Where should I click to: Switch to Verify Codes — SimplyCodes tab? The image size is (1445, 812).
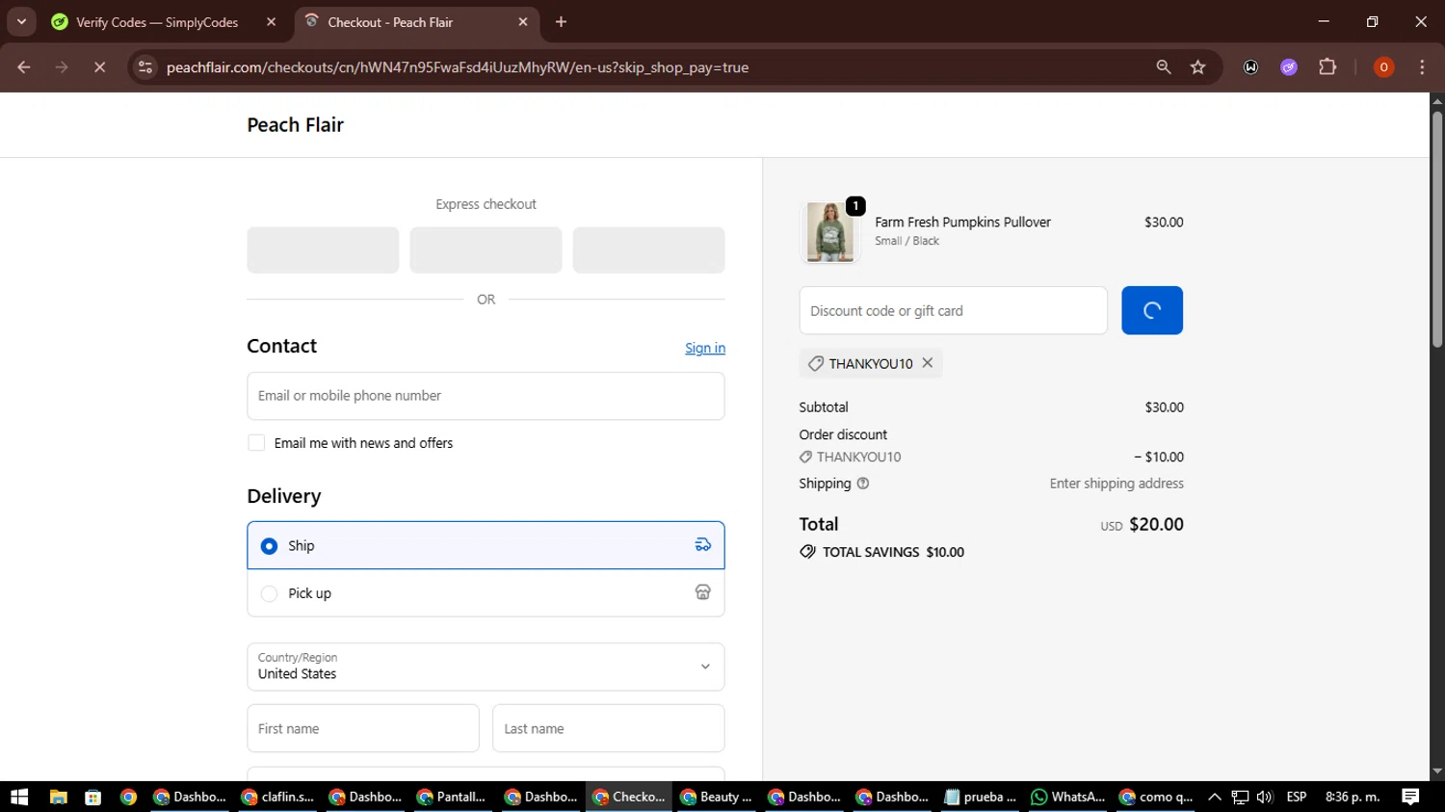click(157, 22)
